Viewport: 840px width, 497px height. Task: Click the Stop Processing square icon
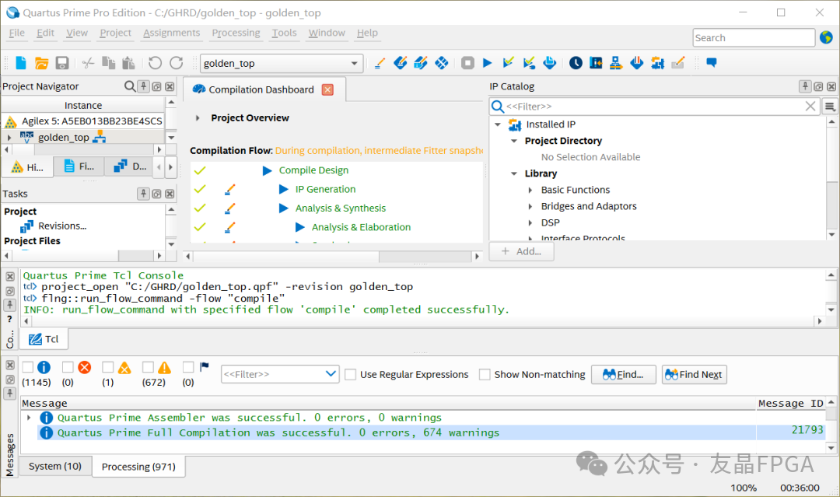coord(467,63)
